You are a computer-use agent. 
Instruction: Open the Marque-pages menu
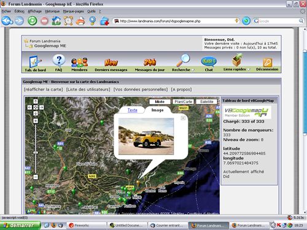tap(73, 12)
